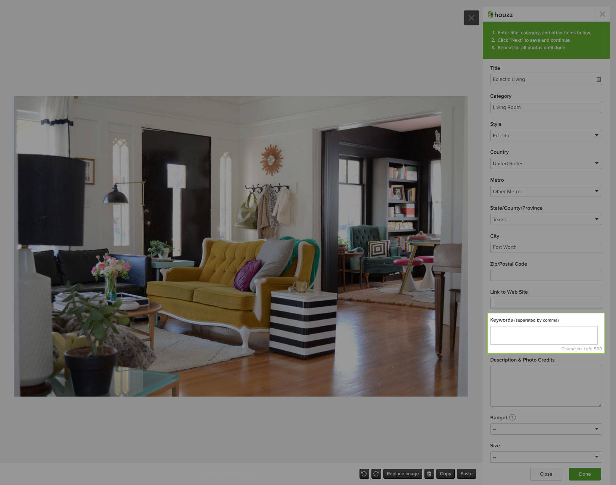The width and height of the screenshot is (616, 485).
Task: Open the Budget dropdown
Action: coord(546,429)
